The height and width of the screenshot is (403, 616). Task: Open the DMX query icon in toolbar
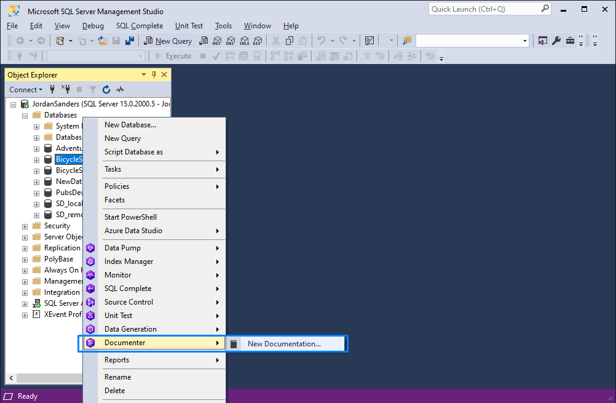pos(231,41)
